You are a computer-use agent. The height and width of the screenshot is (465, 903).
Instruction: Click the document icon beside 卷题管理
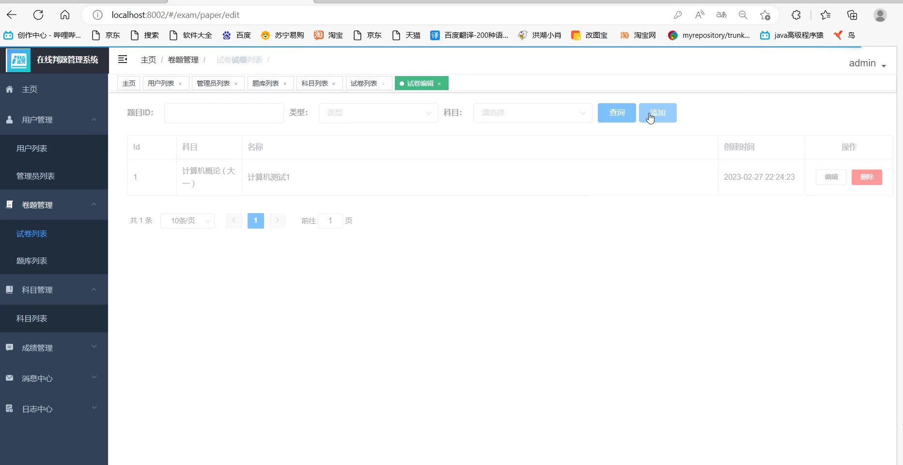(9, 204)
